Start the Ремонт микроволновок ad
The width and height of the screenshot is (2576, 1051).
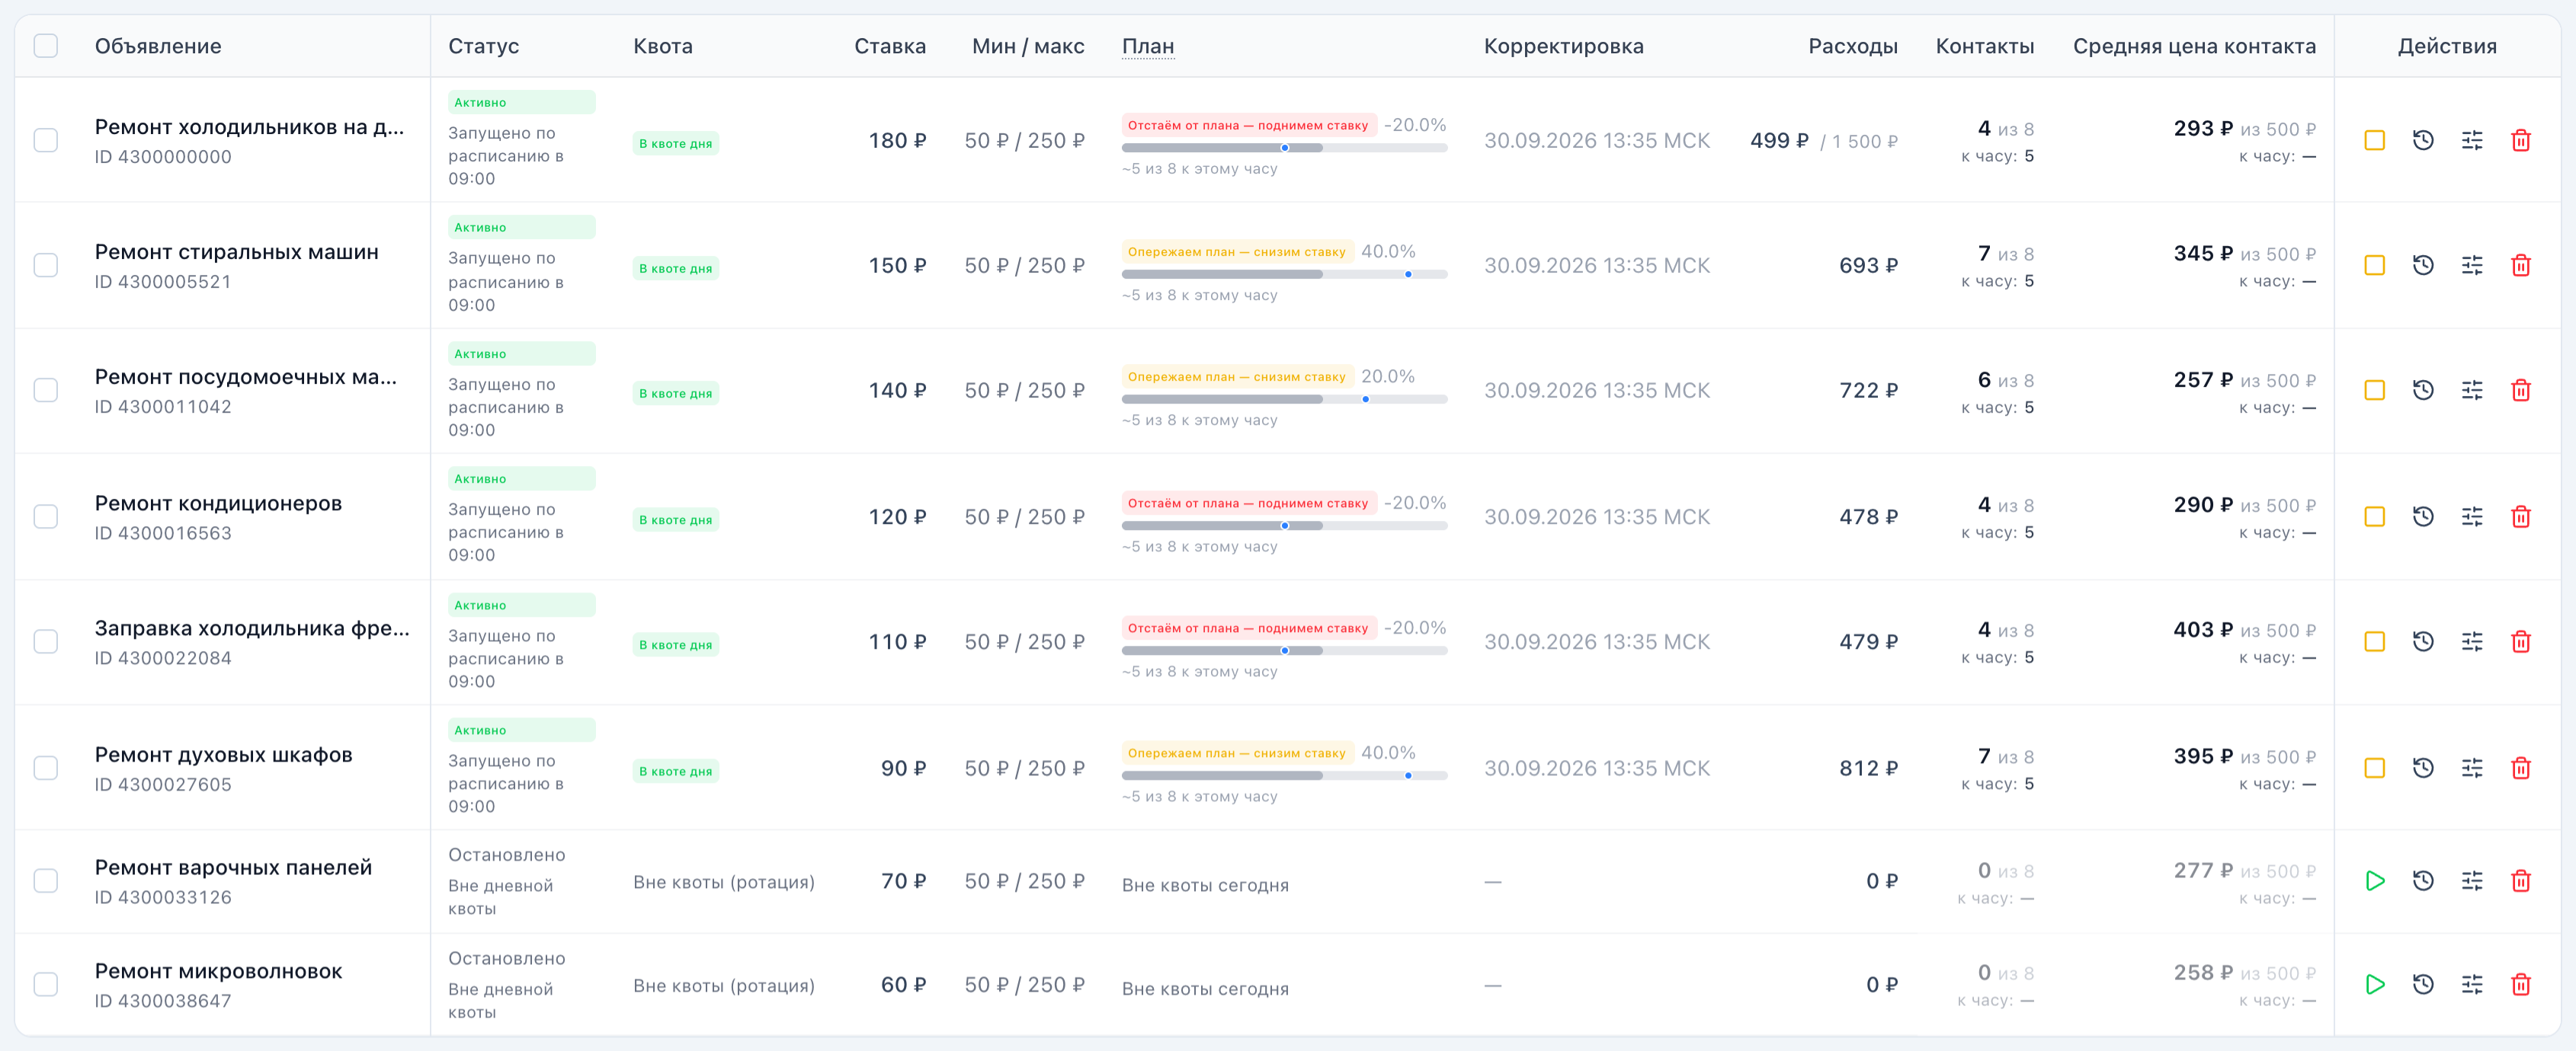point(2374,985)
